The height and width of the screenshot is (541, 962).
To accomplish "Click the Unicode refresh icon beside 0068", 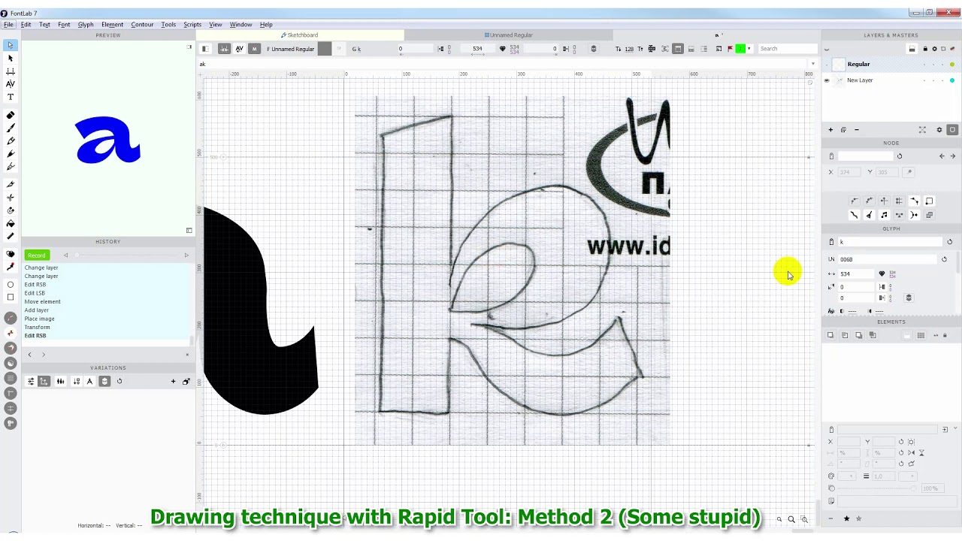I will (x=944, y=259).
